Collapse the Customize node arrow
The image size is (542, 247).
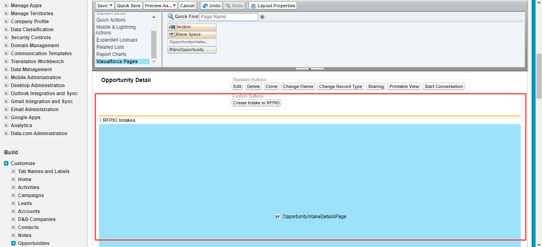point(6,163)
